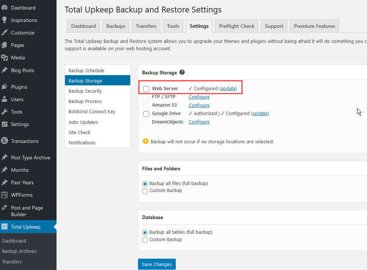The width and height of the screenshot is (367, 270).
Task: Open Backup Storage help question mark icon
Action: (182, 73)
